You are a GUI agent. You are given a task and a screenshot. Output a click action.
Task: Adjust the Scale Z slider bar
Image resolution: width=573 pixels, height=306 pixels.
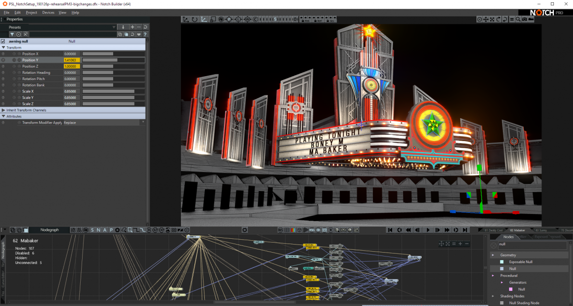tap(113, 103)
